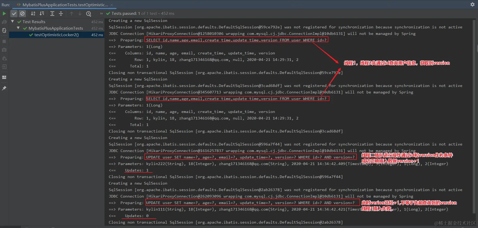Toggle auto-test rerun icon in sidebar
This screenshot has height=228, width=478.
(x=4, y=30)
